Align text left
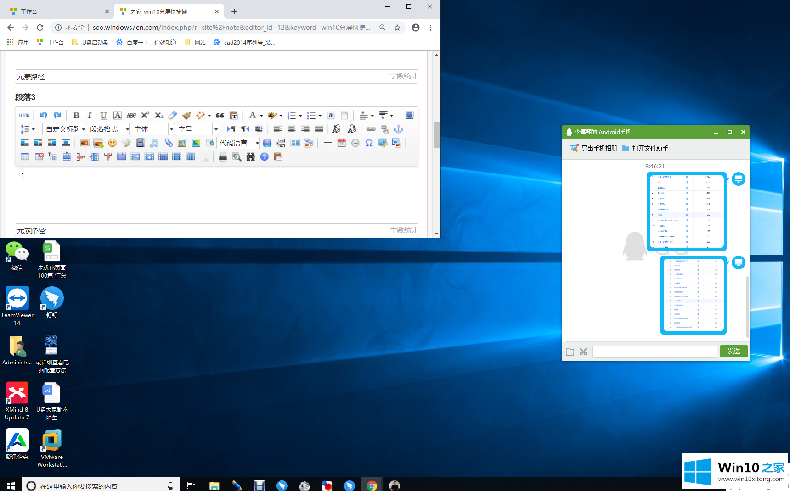The image size is (790, 491). pos(277,129)
